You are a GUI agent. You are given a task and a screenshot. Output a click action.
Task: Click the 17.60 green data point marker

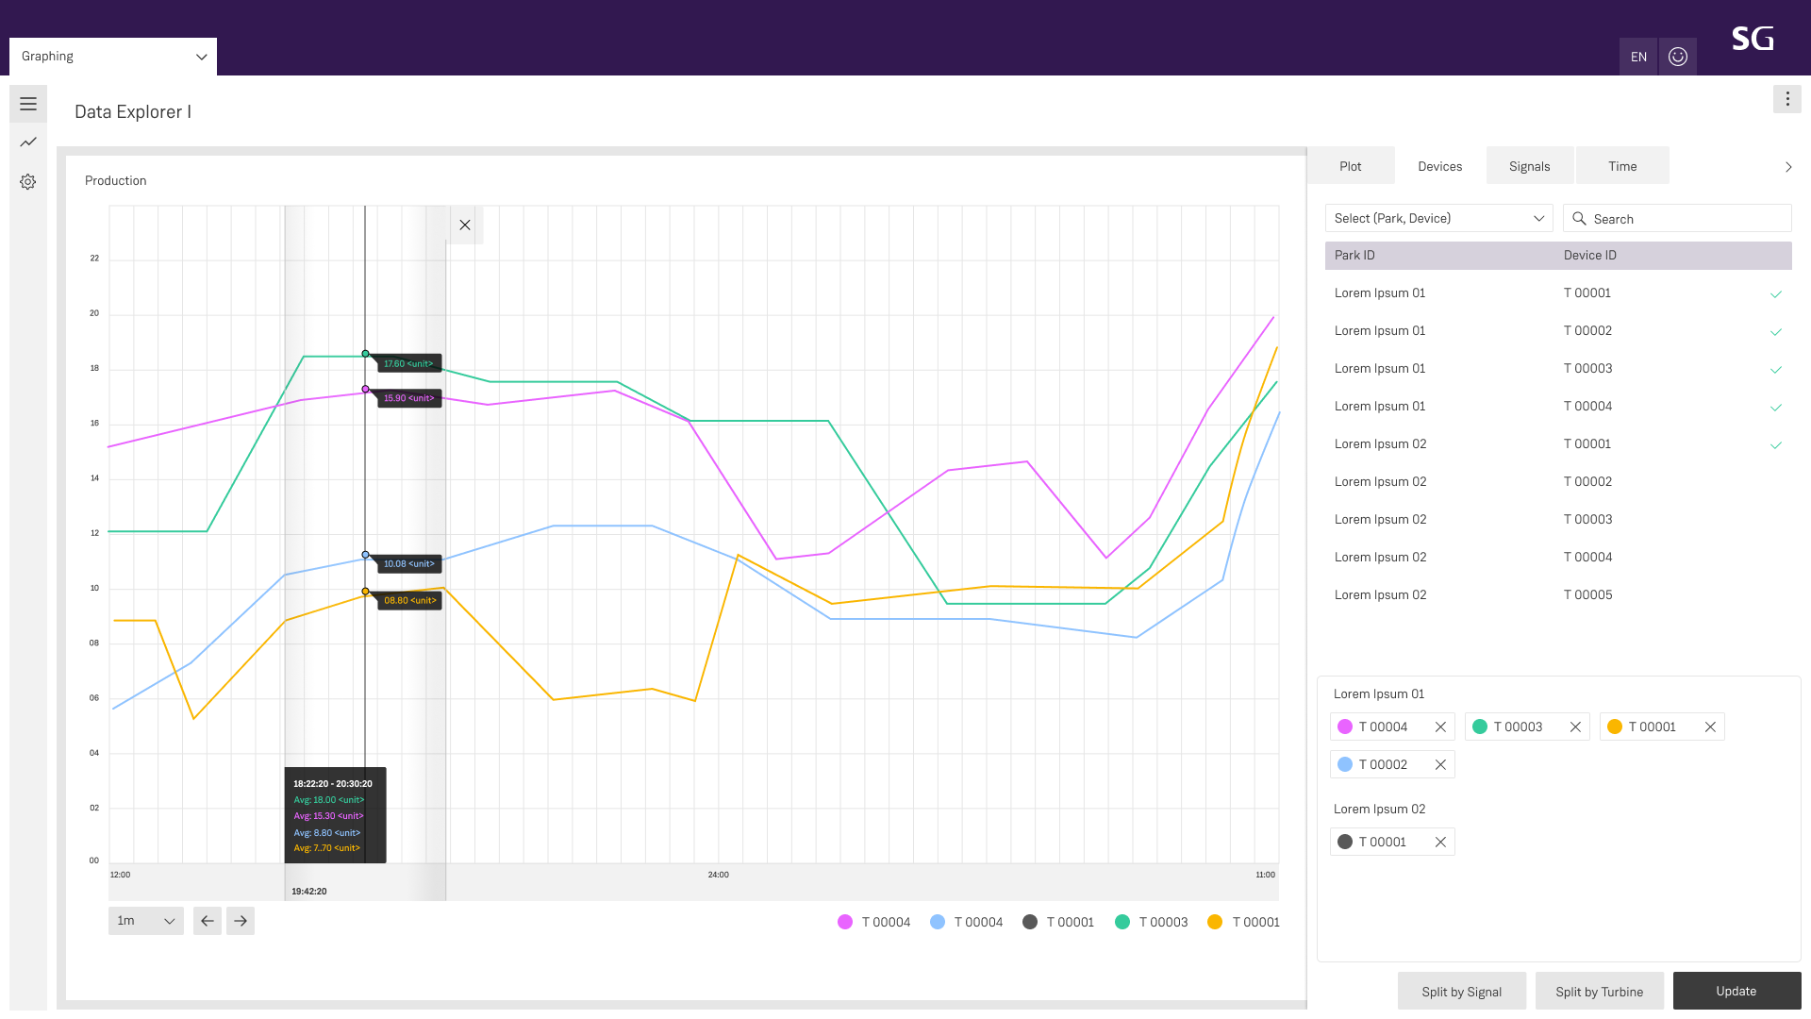point(365,354)
